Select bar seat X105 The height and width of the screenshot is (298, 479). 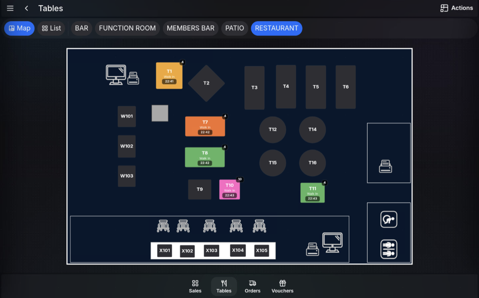(262, 250)
